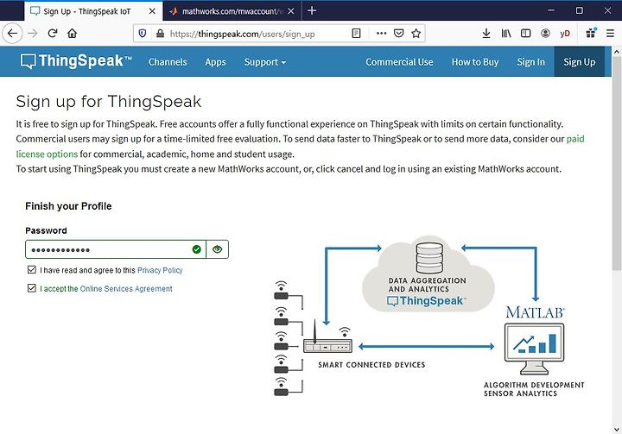622x434 pixels.
Task: Close the mathworks.com tab
Action: tap(291, 11)
